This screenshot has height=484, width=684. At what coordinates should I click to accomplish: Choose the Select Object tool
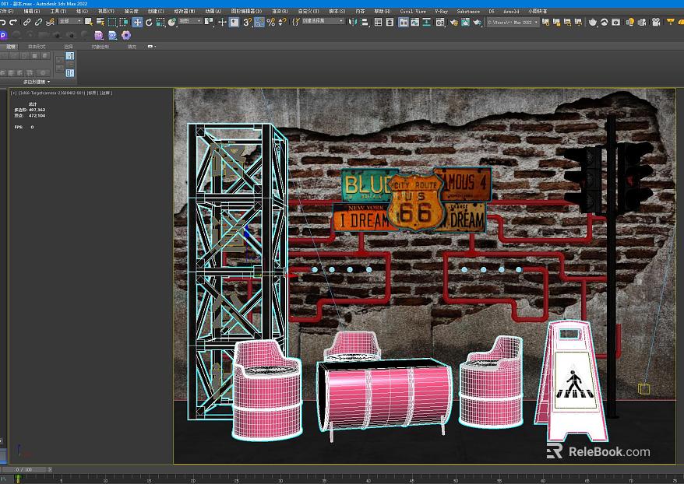tap(89, 22)
